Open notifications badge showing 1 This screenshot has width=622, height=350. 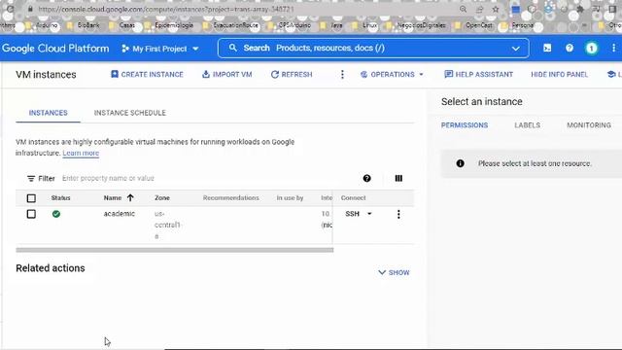pyautogui.click(x=591, y=49)
